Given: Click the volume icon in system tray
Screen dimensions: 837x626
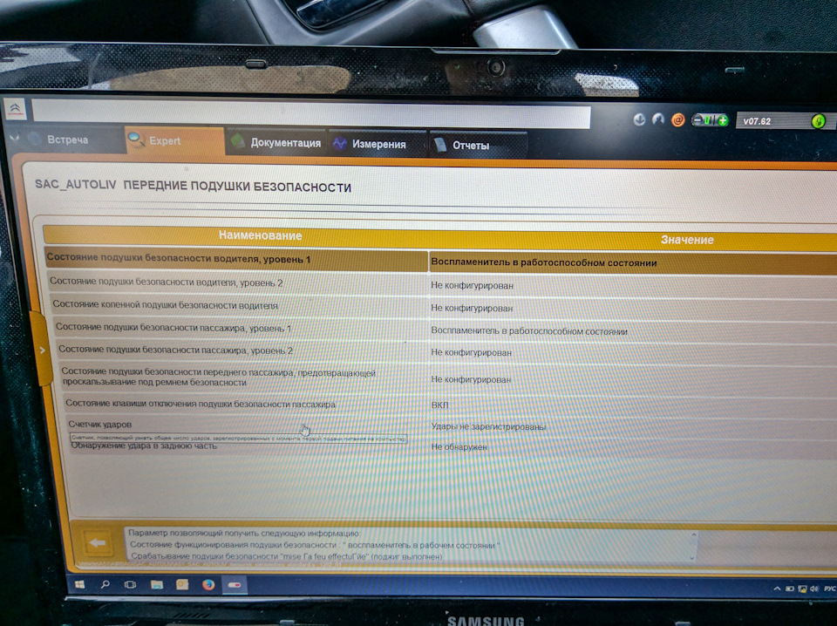Looking at the screenshot, I should click(x=814, y=589).
